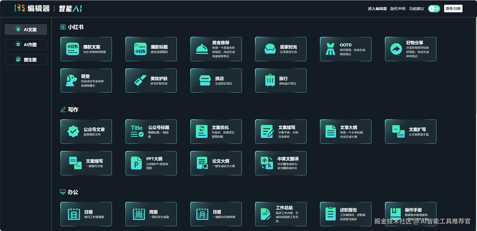Open 进入编辑器 in top navigation

(377, 9)
